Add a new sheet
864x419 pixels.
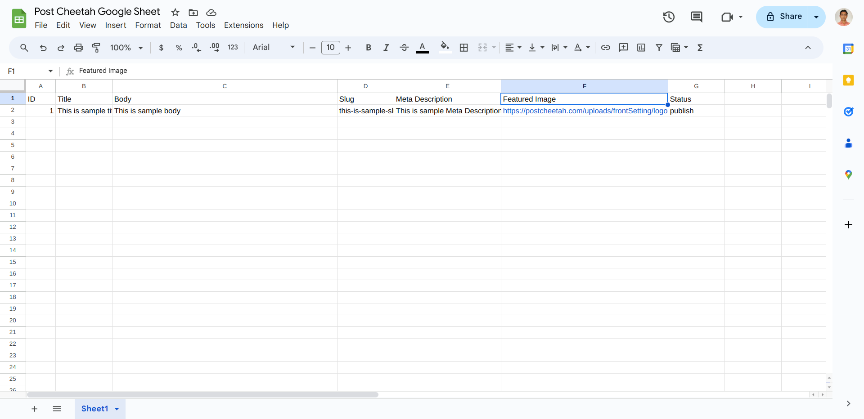(34, 409)
